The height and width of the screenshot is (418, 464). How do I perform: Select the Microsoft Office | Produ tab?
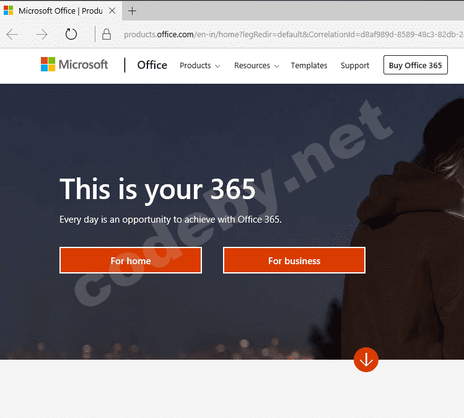60,11
